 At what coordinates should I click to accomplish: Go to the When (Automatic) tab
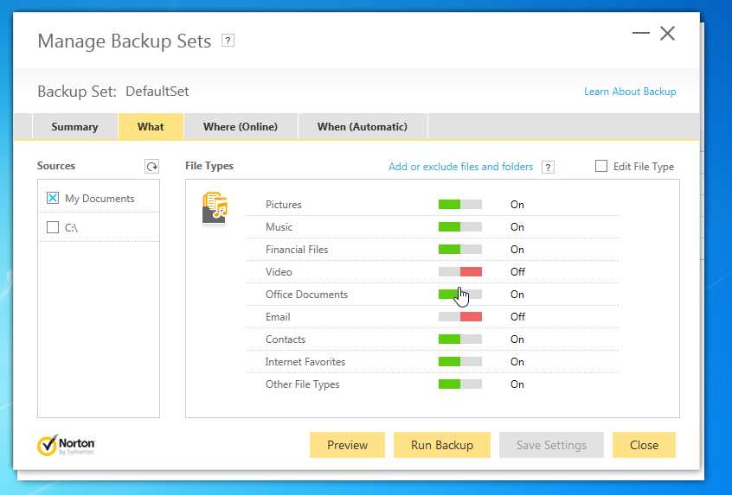(x=362, y=127)
